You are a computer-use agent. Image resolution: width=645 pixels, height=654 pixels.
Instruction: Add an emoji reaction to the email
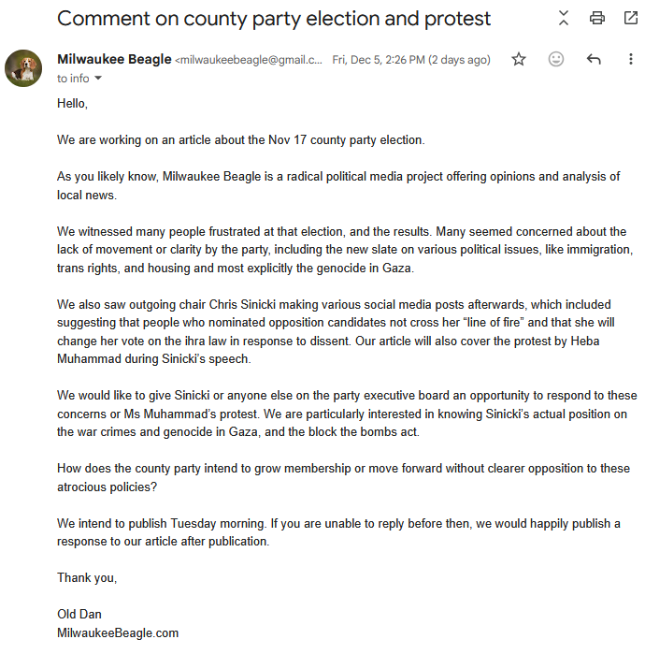pyautogui.click(x=556, y=59)
